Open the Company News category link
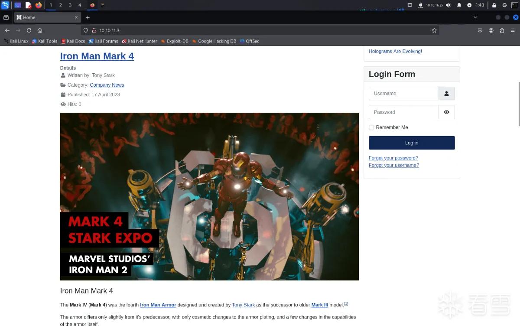The width and height of the screenshot is (520, 329). coord(107,85)
